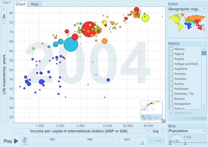
Task: Click the Bahamas, The list entry
Action: (184, 94)
